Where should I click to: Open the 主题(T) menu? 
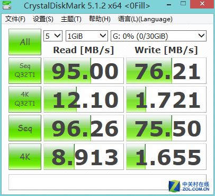tap(71, 19)
